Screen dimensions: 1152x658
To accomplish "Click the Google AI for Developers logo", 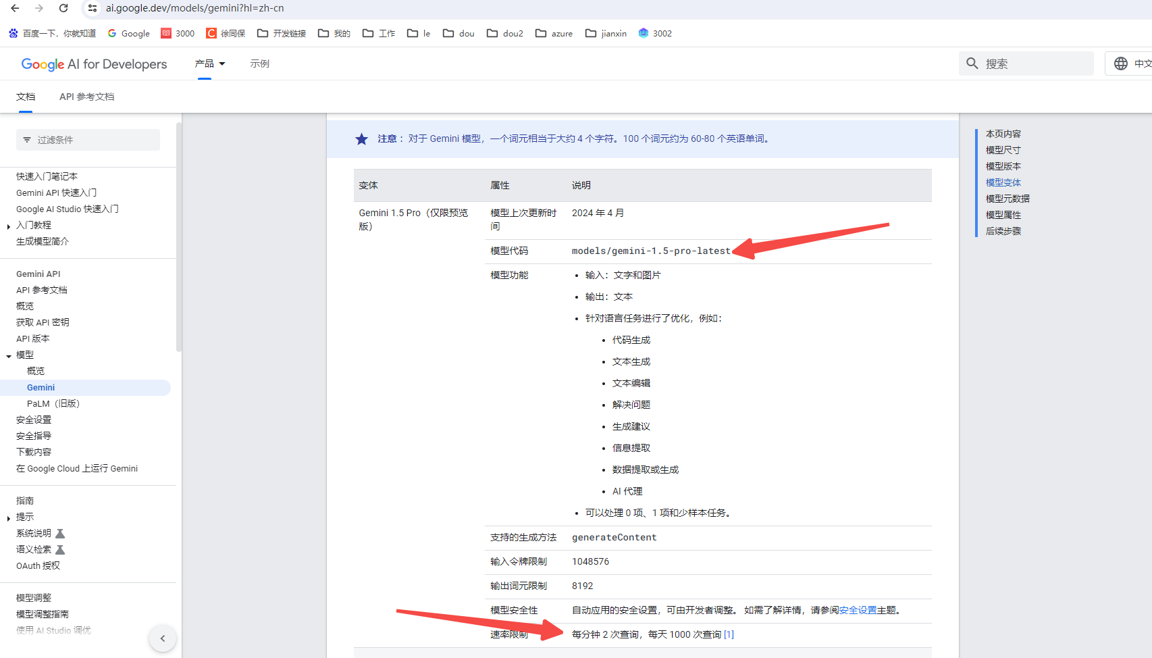I will tap(94, 64).
